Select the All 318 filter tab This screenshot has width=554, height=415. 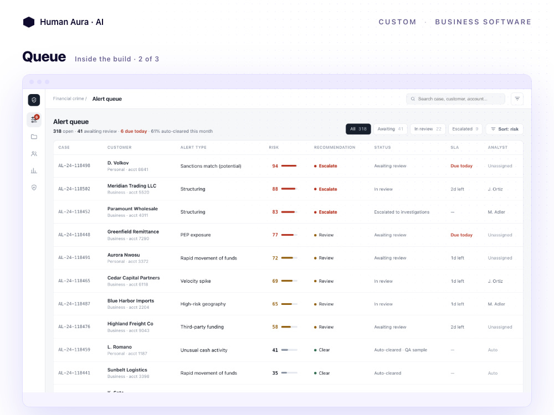(x=358, y=129)
